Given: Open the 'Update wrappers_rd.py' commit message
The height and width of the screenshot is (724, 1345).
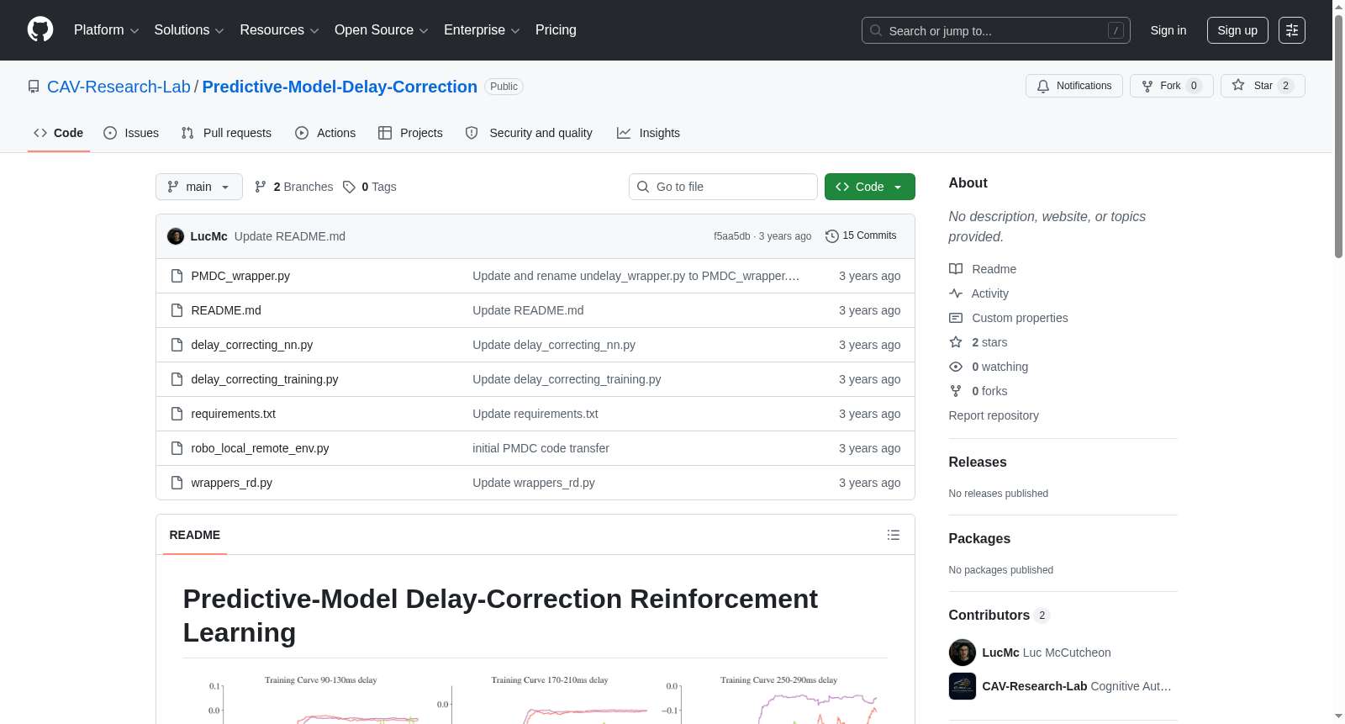Looking at the screenshot, I should pos(534,483).
